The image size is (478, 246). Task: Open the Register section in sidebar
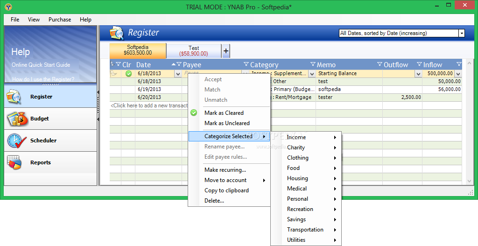point(50,97)
